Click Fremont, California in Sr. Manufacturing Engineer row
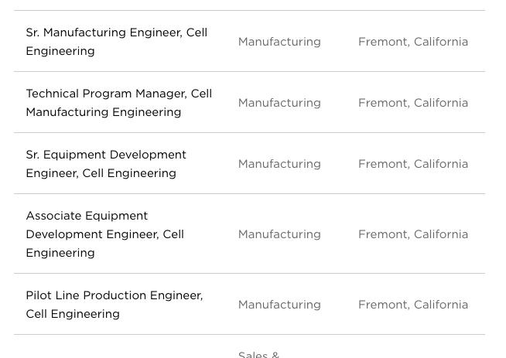 click(x=413, y=42)
